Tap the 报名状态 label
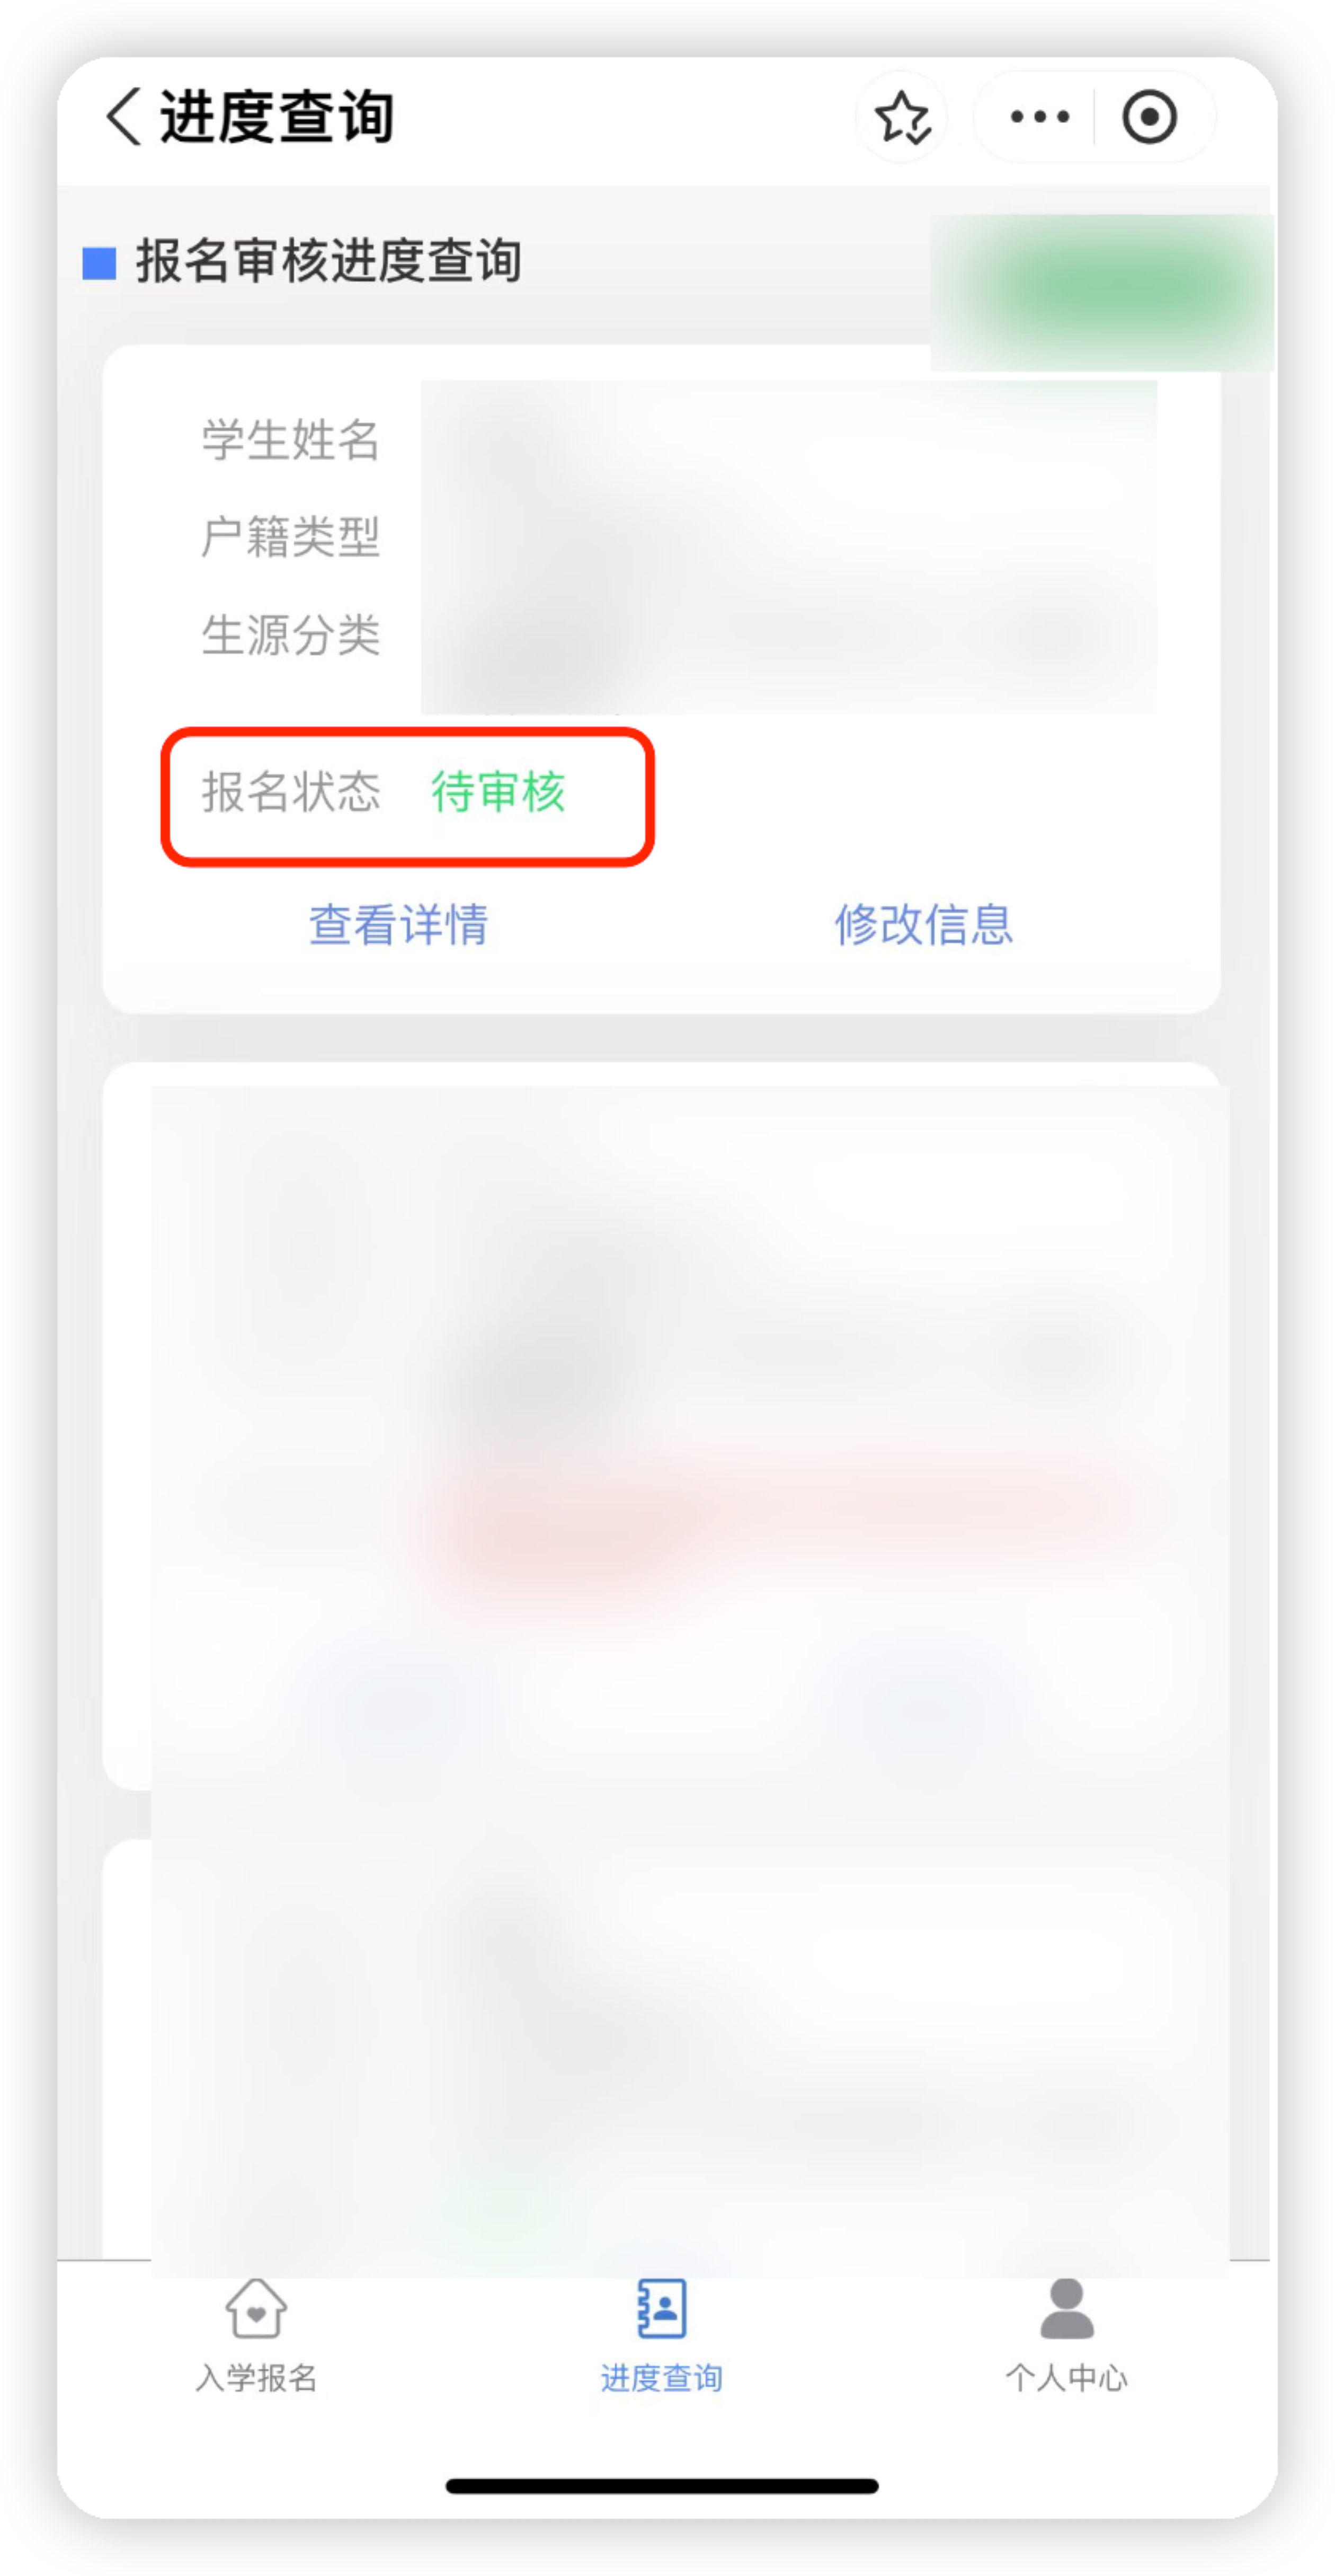This screenshot has height=2576, width=1335. tap(291, 791)
